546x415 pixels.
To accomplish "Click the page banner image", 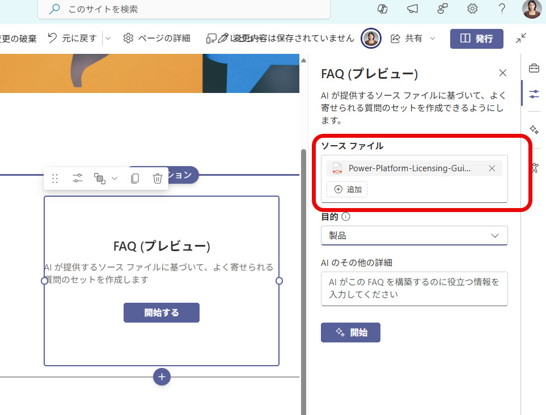I will pos(150,73).
